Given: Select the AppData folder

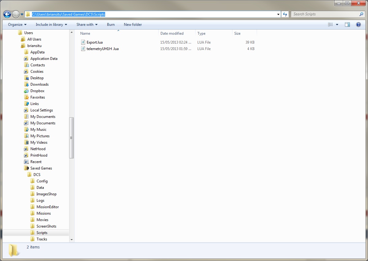Looking at the screenshot, I should coord(37,52).
